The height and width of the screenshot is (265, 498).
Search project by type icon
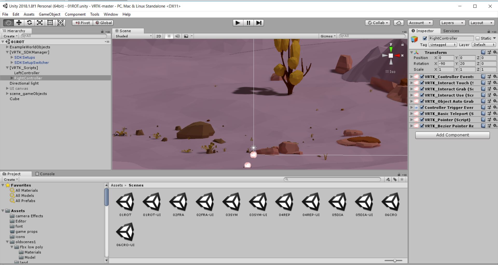pyautogui.click(x=388, y=179)
